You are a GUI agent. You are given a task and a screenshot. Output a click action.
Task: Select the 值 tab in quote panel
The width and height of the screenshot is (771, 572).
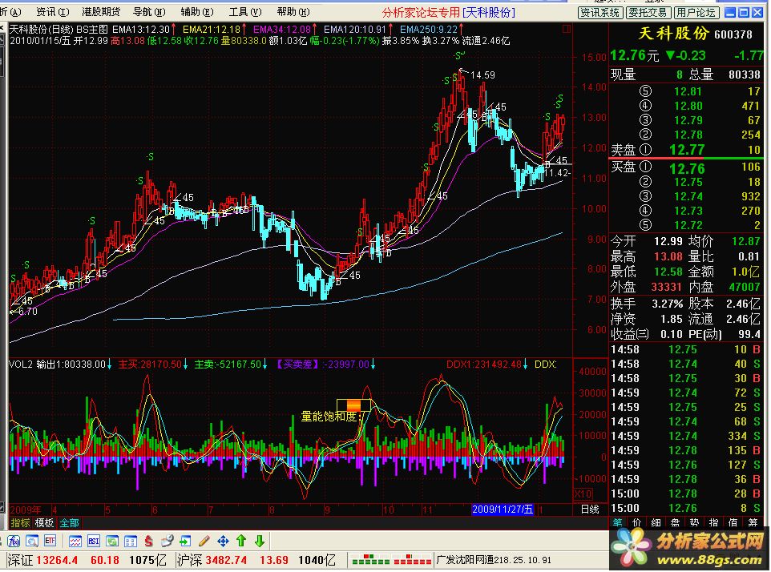[x=733, y=522]
